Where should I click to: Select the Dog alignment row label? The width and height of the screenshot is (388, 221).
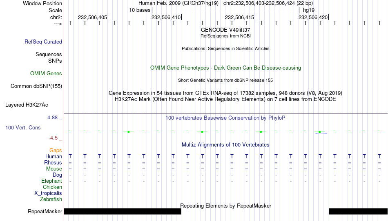click(58, 175)
